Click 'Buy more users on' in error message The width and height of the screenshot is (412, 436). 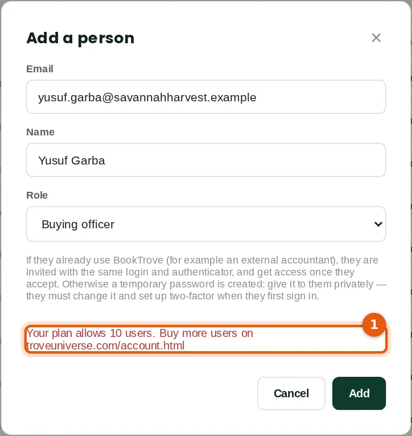click(206, 333)
